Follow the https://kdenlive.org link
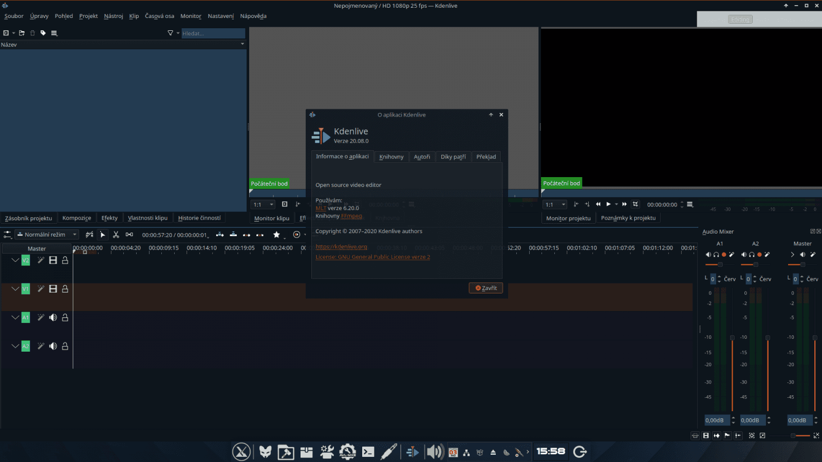Viewport: 822px width, 462px height. (x=341, y=246)
